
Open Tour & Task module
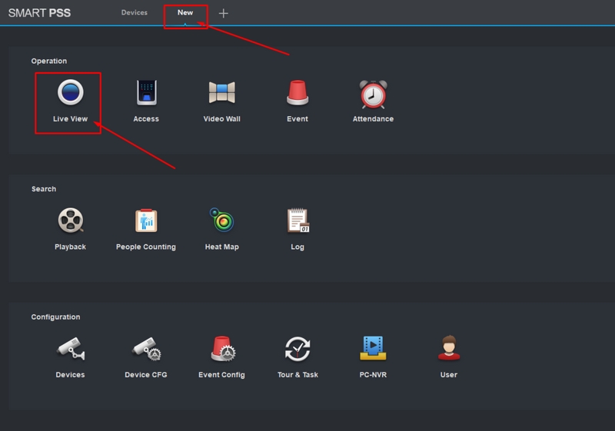coord(298,349)
